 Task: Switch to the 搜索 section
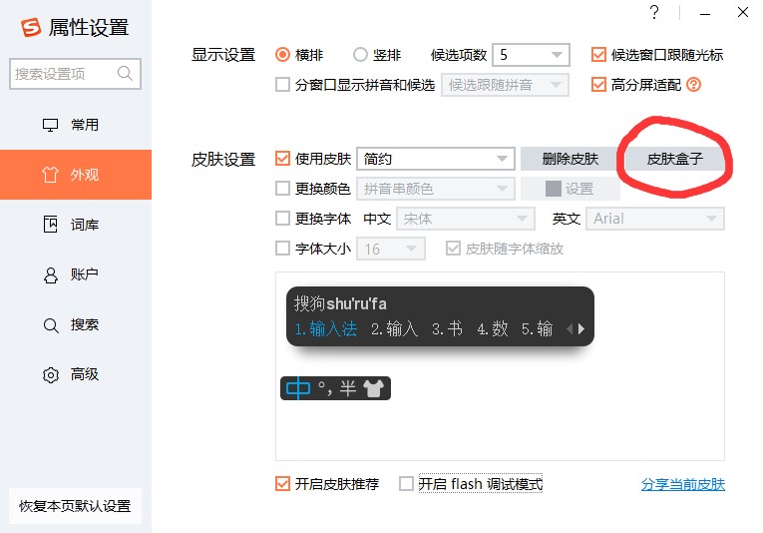pos(76,324)
